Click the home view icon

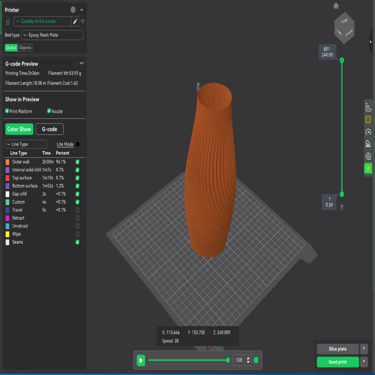[336, 6]
